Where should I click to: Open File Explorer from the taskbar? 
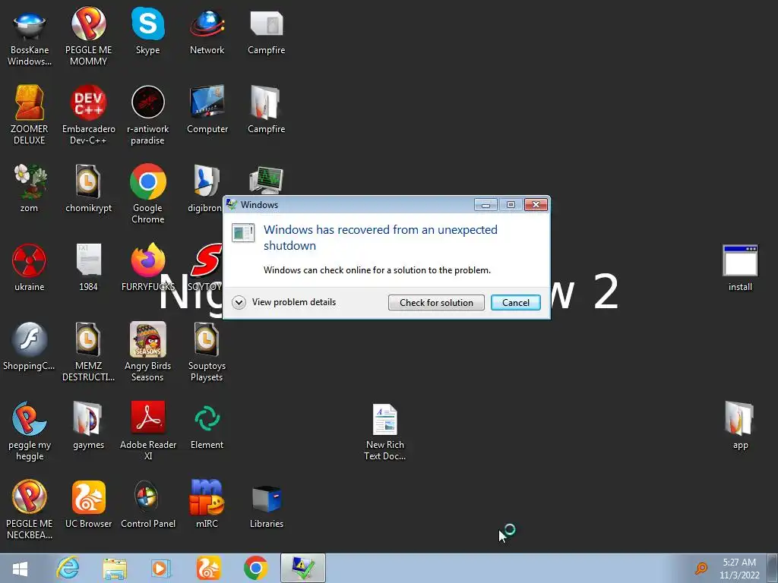point(115,568)
